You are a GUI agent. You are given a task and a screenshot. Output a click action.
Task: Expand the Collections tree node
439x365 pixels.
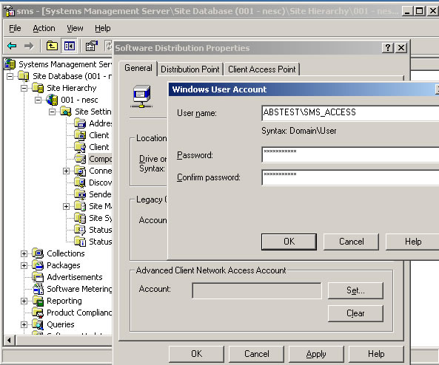(24, 253)
